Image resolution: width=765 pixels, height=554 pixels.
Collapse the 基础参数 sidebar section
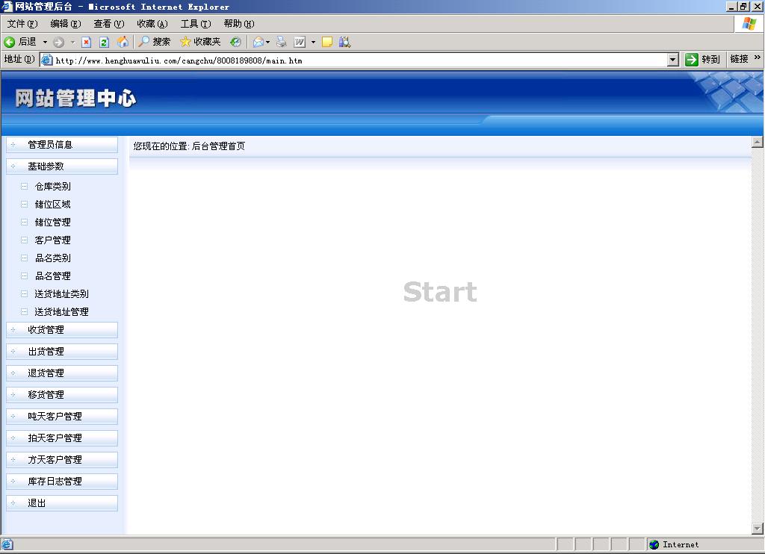[x=62, y=166]
